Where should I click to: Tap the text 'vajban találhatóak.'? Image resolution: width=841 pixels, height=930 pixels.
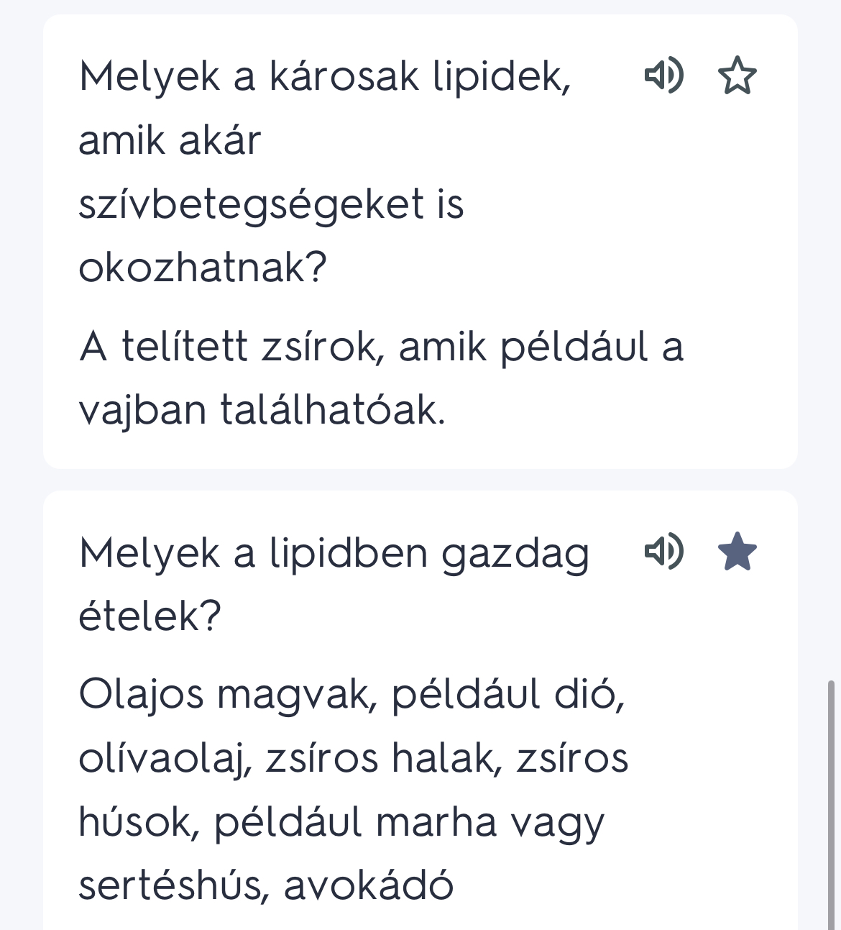tap(262, 410)
